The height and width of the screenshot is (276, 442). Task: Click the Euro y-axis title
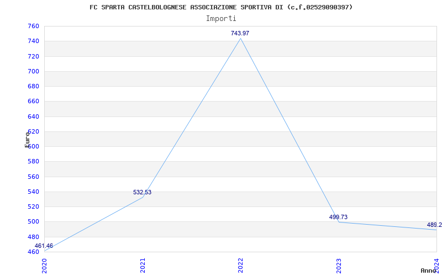coord(27,140)
